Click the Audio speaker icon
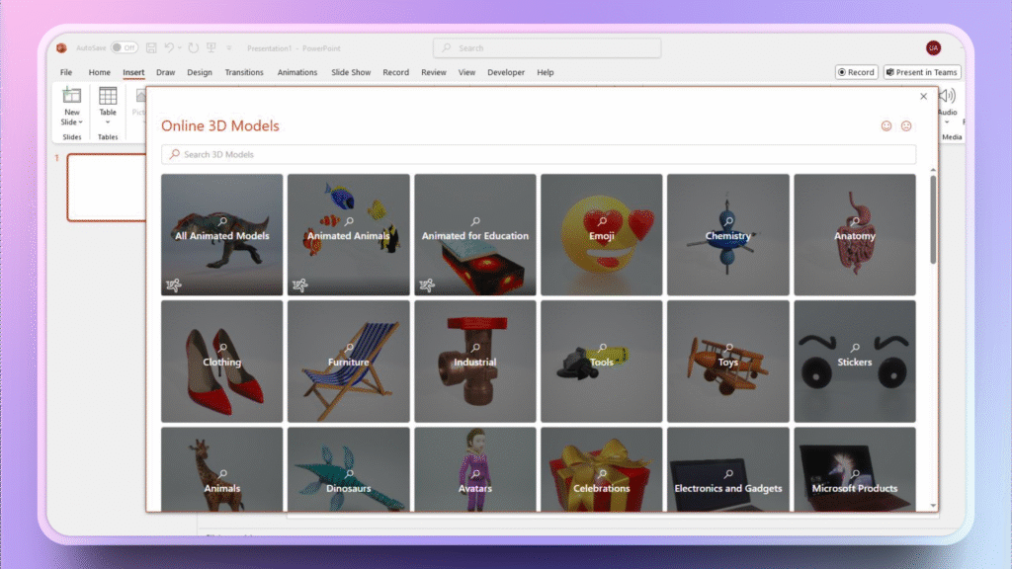1012x569 pixels. [947, 96]
